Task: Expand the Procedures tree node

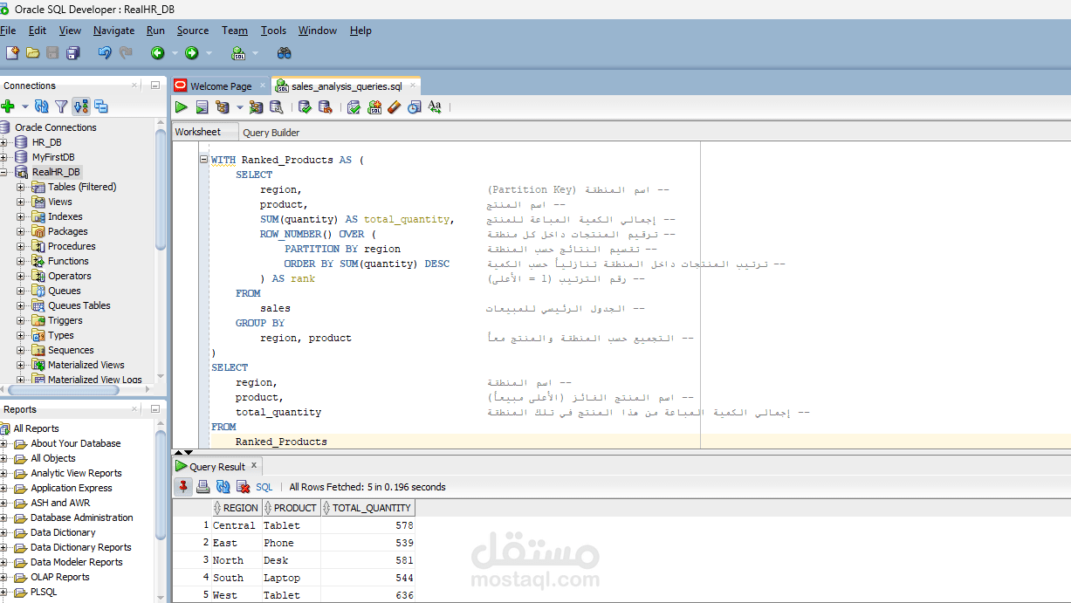Action: 21,246
